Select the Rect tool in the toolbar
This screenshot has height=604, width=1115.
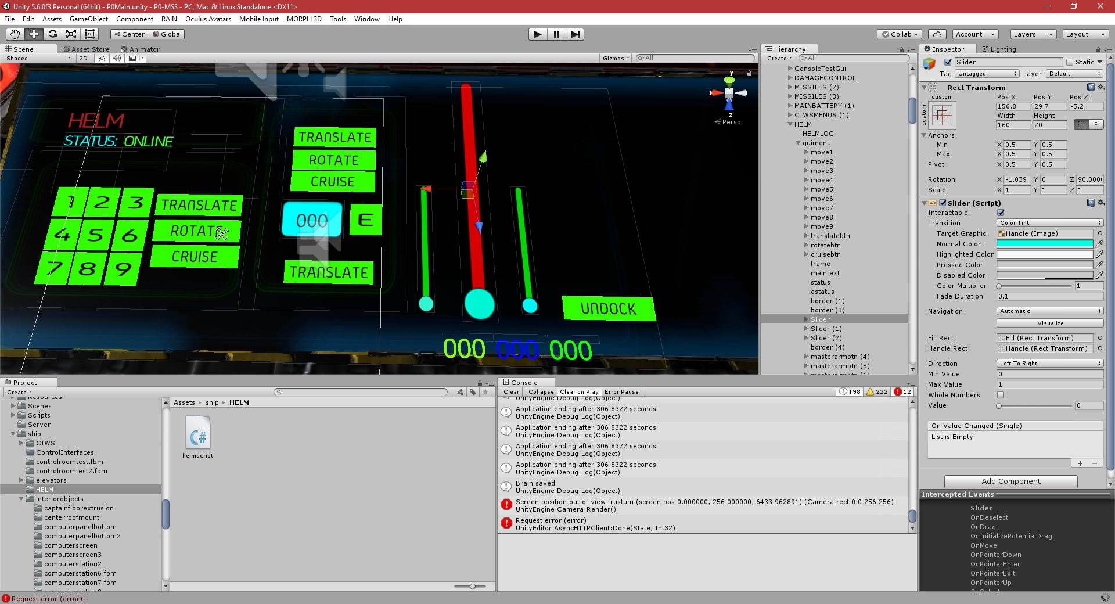(x=90, y=34)
